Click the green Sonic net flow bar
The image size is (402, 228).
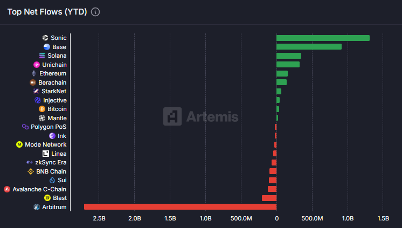[x=323, y=38]
